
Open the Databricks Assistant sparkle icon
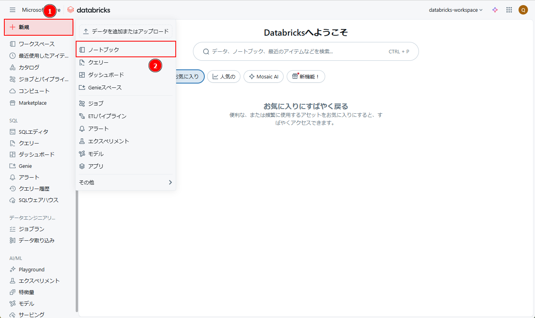click(495, 10)
